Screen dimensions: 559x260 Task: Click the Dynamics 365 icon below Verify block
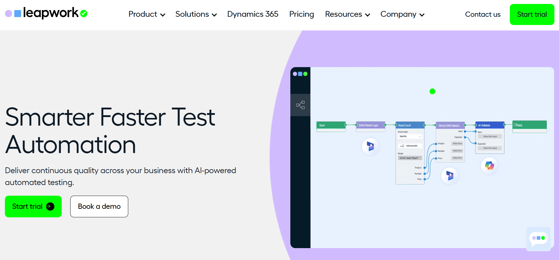[450, 176]
